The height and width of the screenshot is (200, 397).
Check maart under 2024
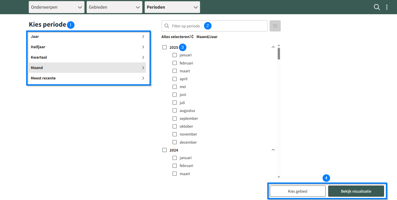175,174
